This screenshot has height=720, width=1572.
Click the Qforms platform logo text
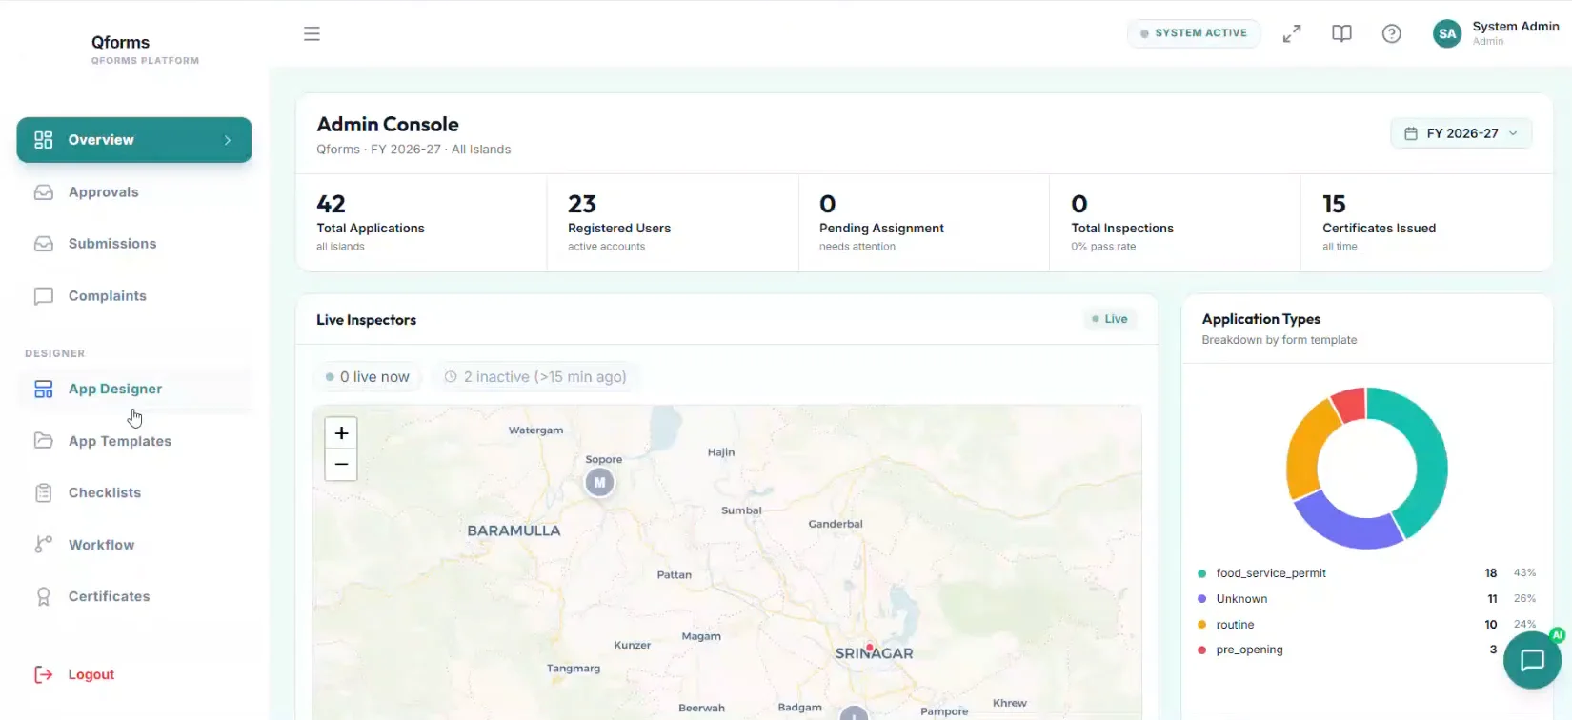121,42
